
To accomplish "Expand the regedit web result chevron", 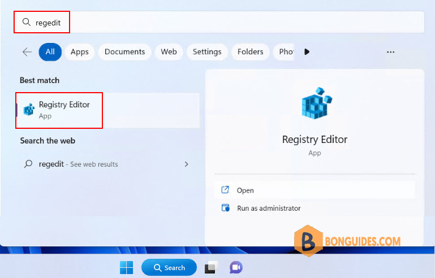I will coord(186,164).
